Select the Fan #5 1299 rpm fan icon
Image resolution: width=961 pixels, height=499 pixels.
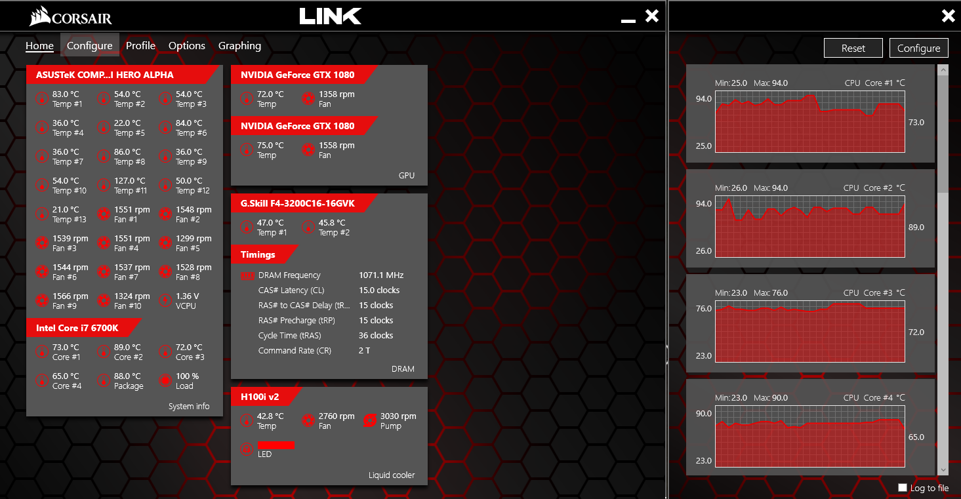pos(165,243)
